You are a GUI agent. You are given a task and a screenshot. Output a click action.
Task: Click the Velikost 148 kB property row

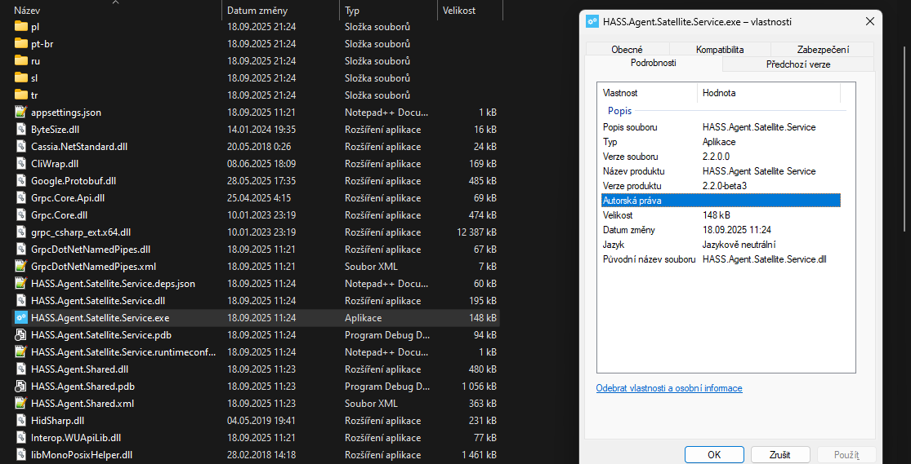pyautogui.click(x=721, y=215)
